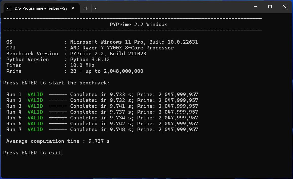
Task: Click the 'Python Version' label
Action: (x=27, y=59)
